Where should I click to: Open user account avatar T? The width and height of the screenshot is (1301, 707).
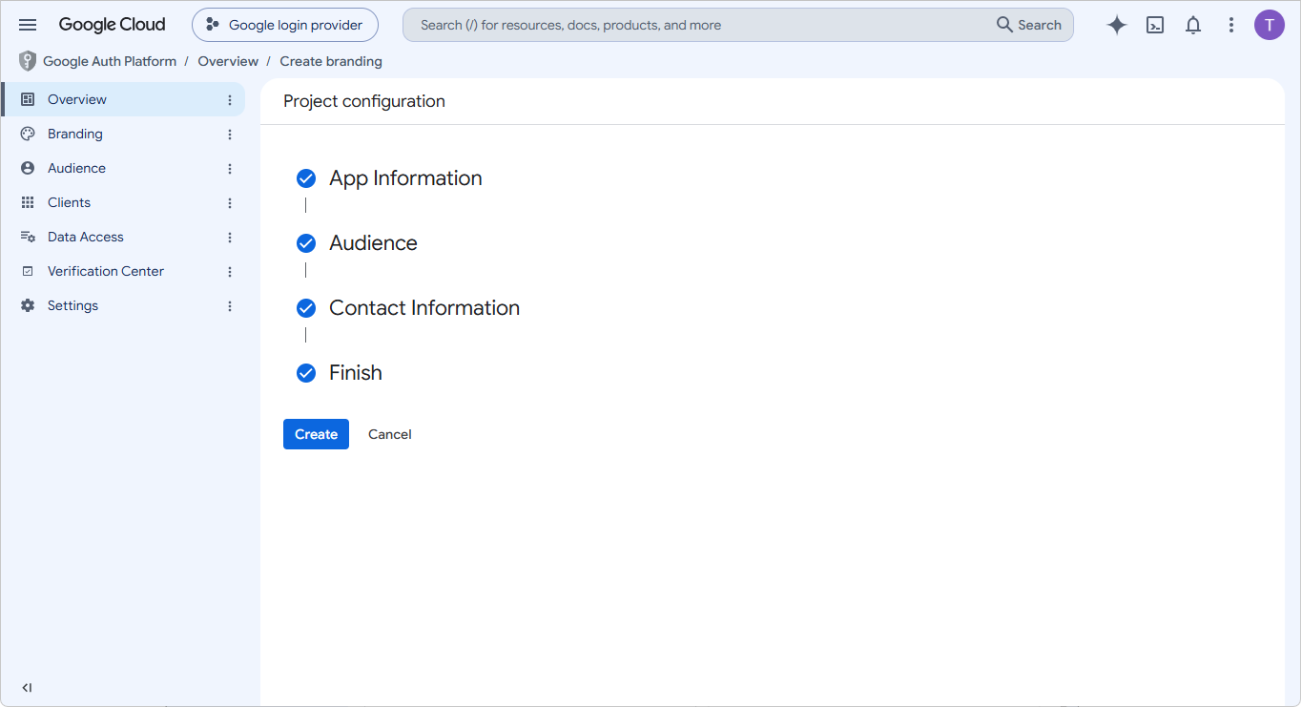tap(1270, 25)
